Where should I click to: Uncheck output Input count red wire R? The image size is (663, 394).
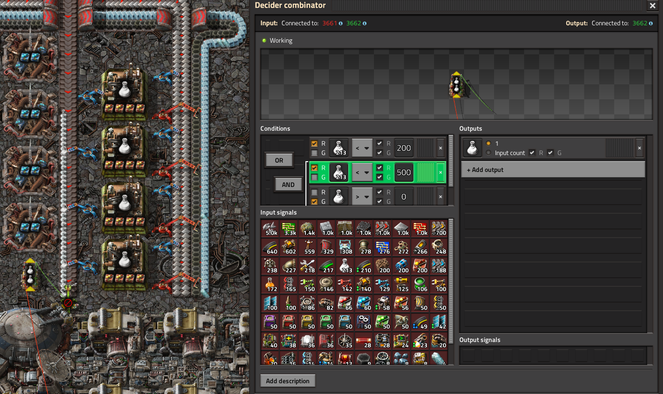(532, 153)
